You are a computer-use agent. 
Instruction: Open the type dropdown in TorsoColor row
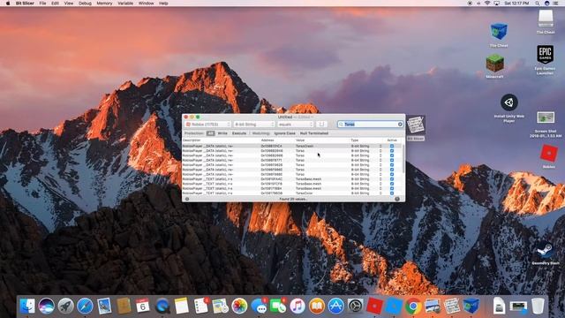[380, 193]
